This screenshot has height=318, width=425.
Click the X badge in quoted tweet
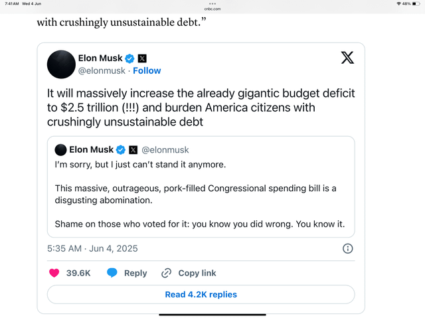click(133, 150)
